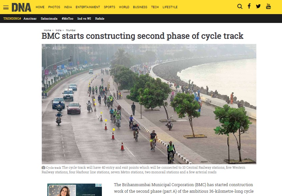This screenshot has width=282, height=196.
Task: Select the ENTERTAINMENT menu item
Action: 88,7
